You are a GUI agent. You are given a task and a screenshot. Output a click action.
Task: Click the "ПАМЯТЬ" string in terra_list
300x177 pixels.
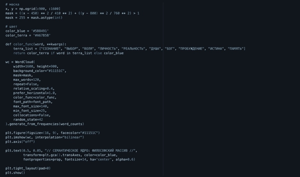coord(236,49)
